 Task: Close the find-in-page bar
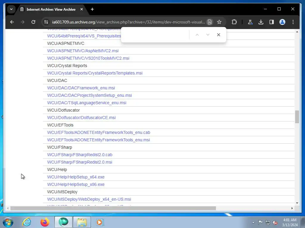pyautogui.click(x=219, y=35)
